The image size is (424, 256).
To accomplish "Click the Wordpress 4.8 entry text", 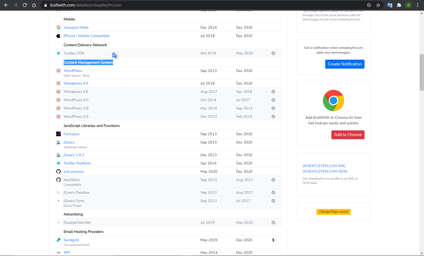I will (x=76, y=92).
